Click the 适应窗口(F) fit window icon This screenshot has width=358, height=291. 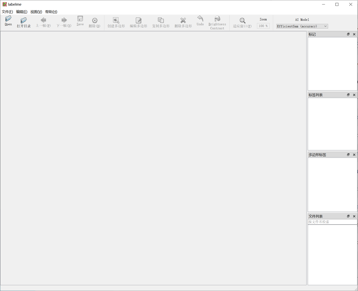tap(242, 21)
